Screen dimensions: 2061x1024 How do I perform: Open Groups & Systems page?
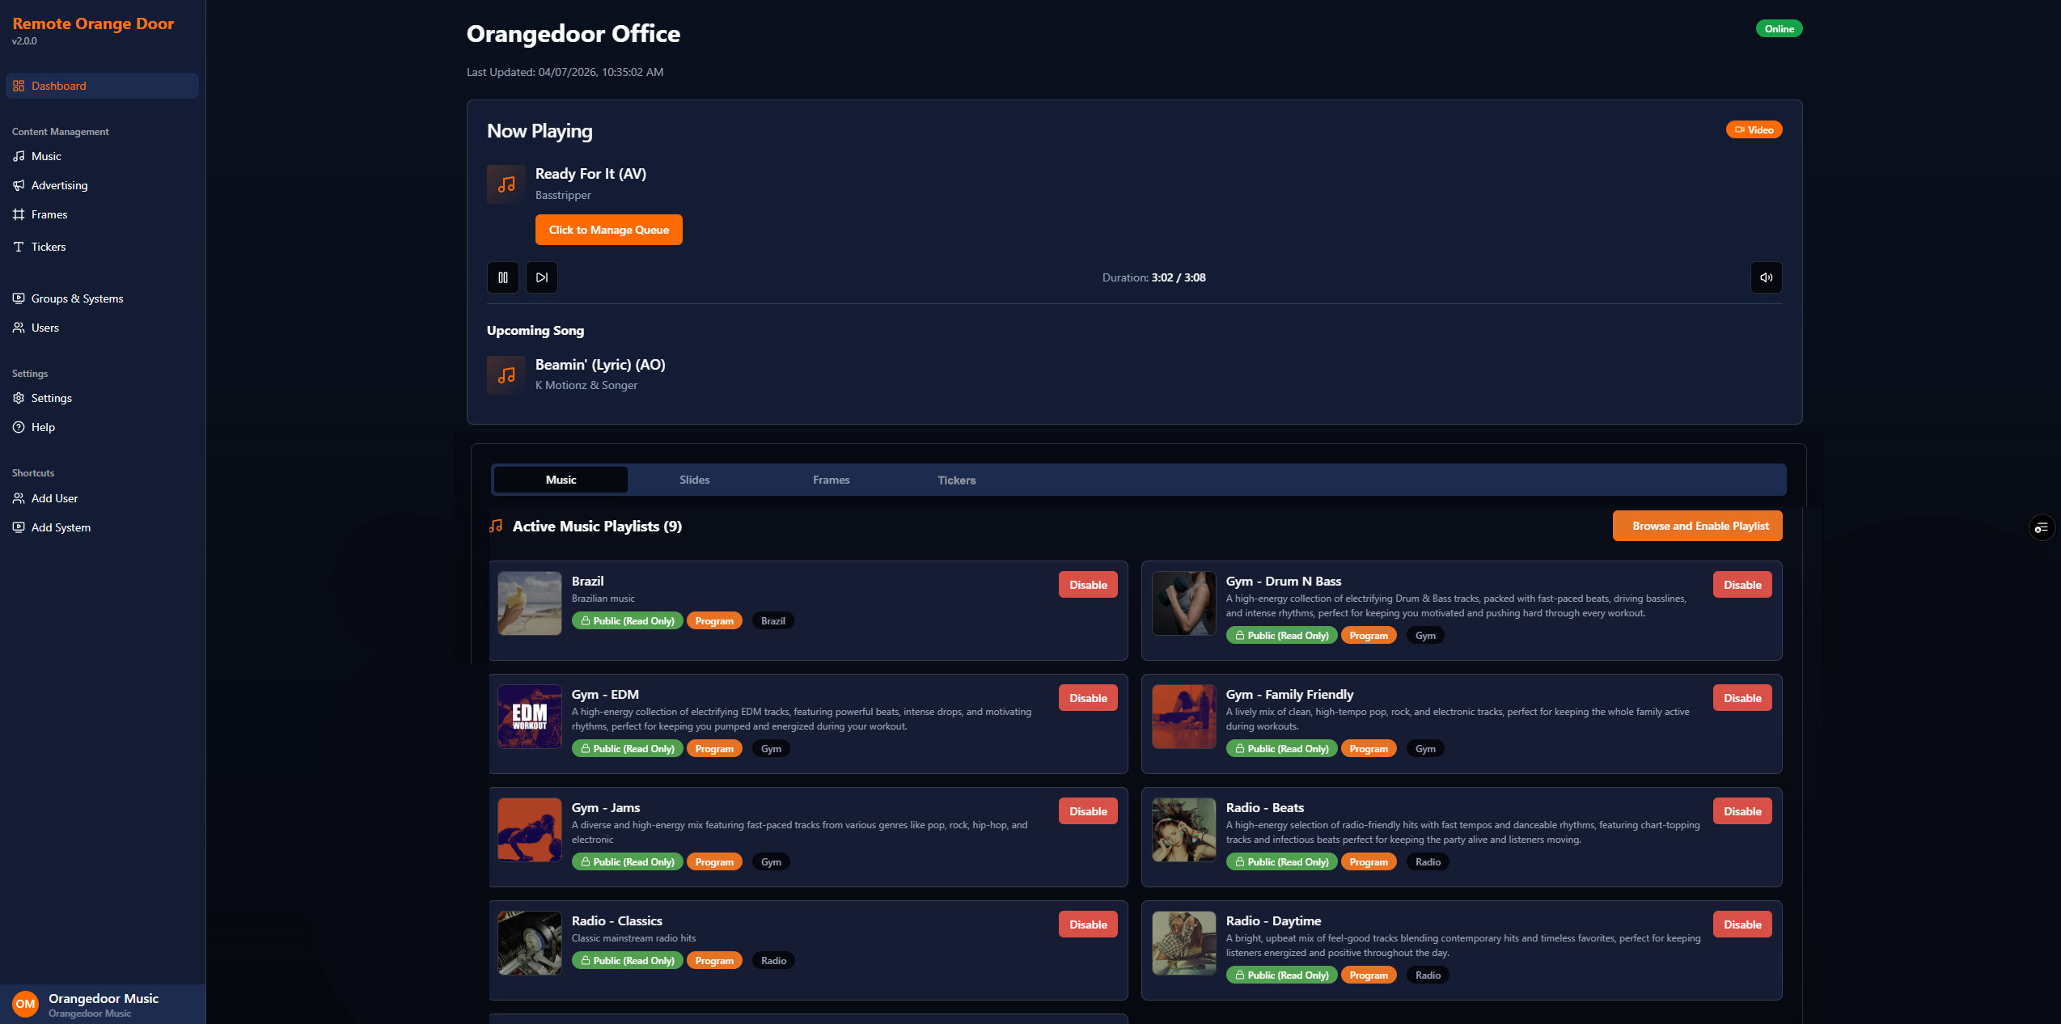[x=77, y=298]
